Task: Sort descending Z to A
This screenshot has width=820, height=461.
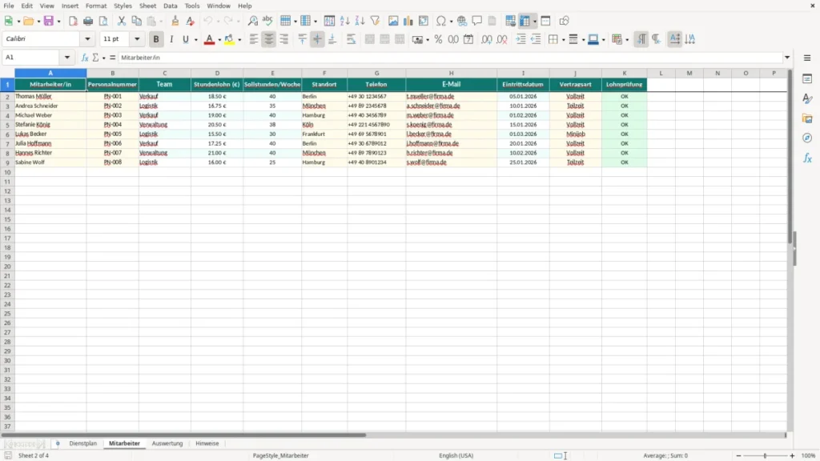Action: click(x=360, y=21)
